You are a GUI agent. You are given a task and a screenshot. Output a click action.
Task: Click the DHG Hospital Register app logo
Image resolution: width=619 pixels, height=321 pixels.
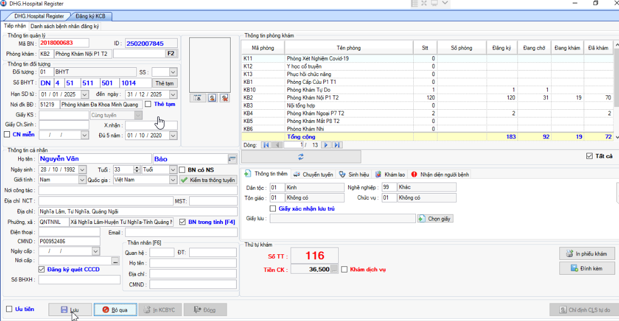click(3, 3)
